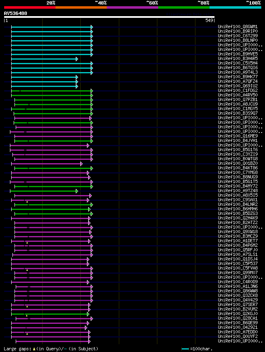Select the UniRef100_C3YZI9 label
This screenshot has width=265, height=352.
238,154
